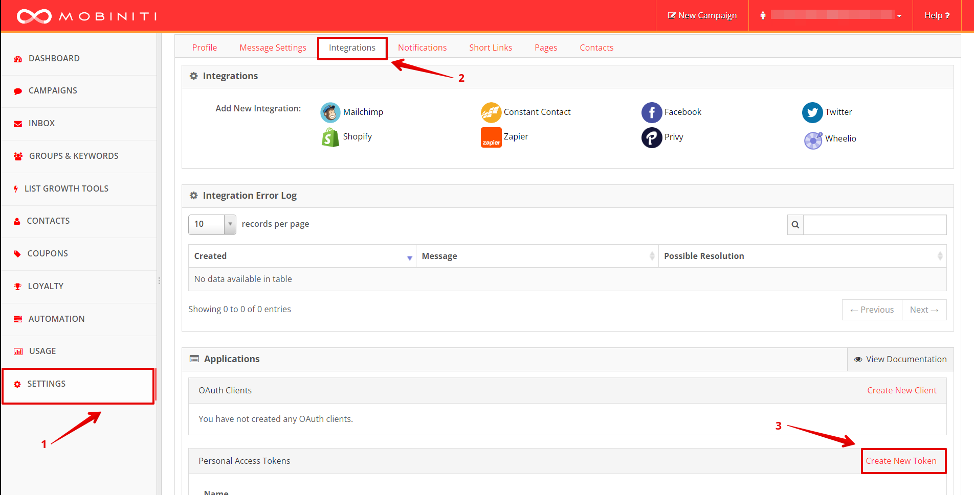Add the Wheelio integration link
The image size is (974, 495).
(x=840, y=139)
